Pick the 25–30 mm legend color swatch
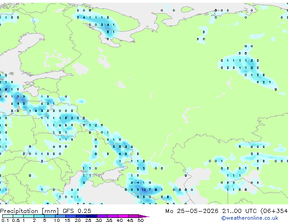This screenshot has width=288, height=222. 92,216
